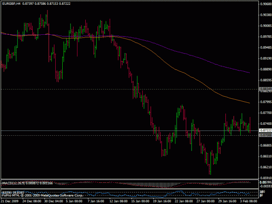Click the 0.89785 price axis label
The width and height of the screenshot is (272, 204).
266,37
